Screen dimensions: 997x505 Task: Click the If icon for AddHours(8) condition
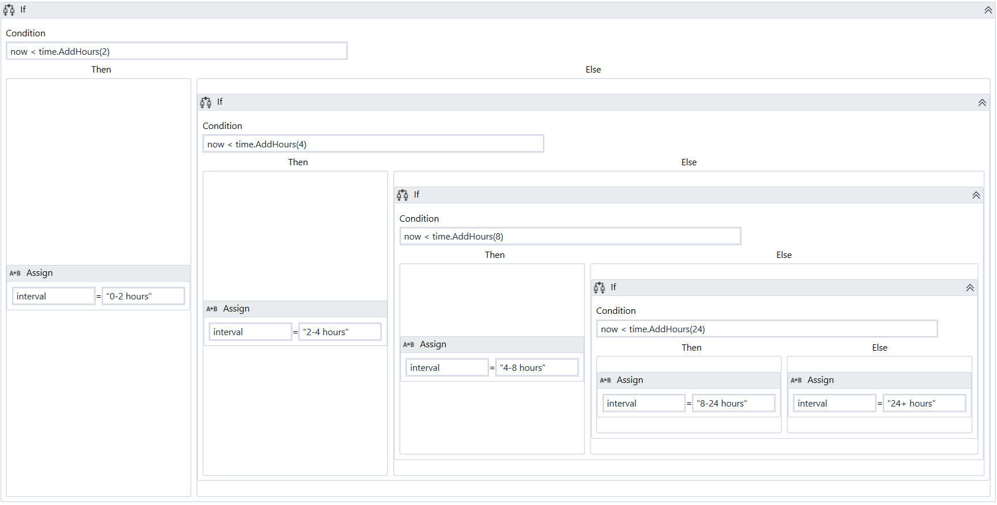pos(402,195)
